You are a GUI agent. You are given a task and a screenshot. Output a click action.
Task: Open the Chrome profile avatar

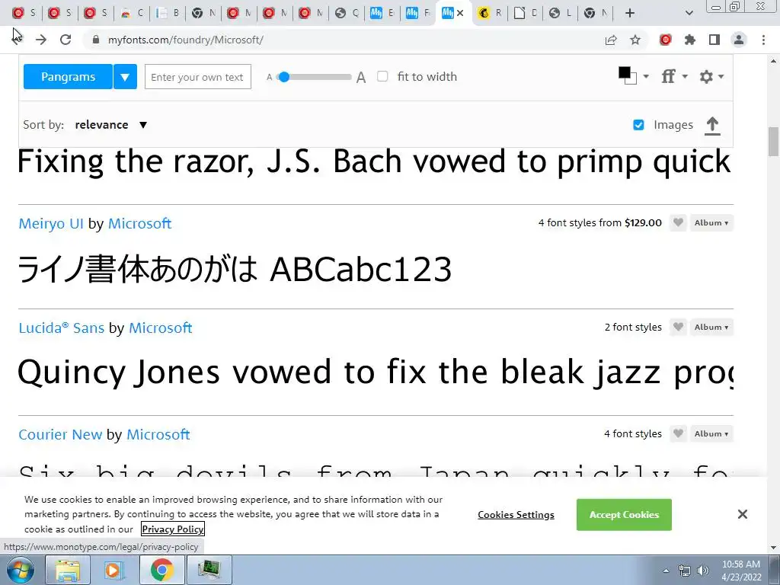click(x=739, y=40)
